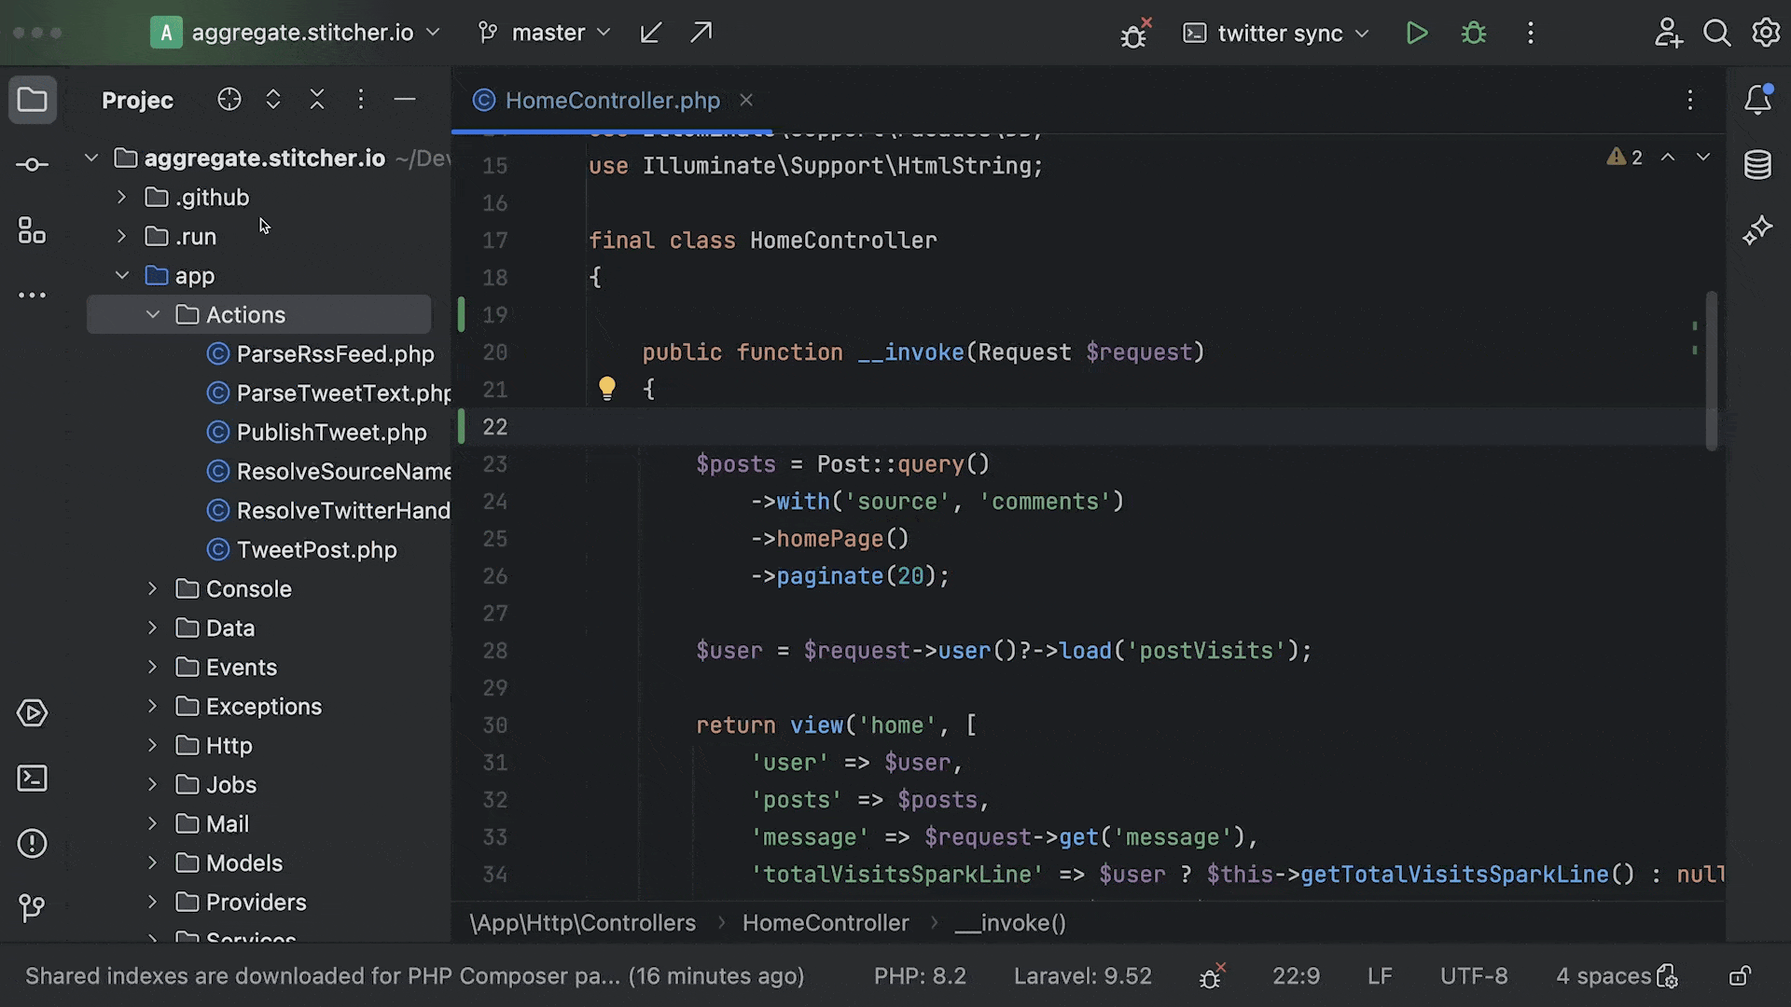
Task: Open the AI Assistant sparkle icon
Action: (x=1757, y=230)
